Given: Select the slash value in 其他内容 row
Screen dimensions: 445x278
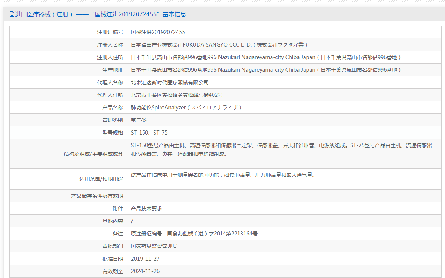Looking at the screenshot, I should click(132, 221).
